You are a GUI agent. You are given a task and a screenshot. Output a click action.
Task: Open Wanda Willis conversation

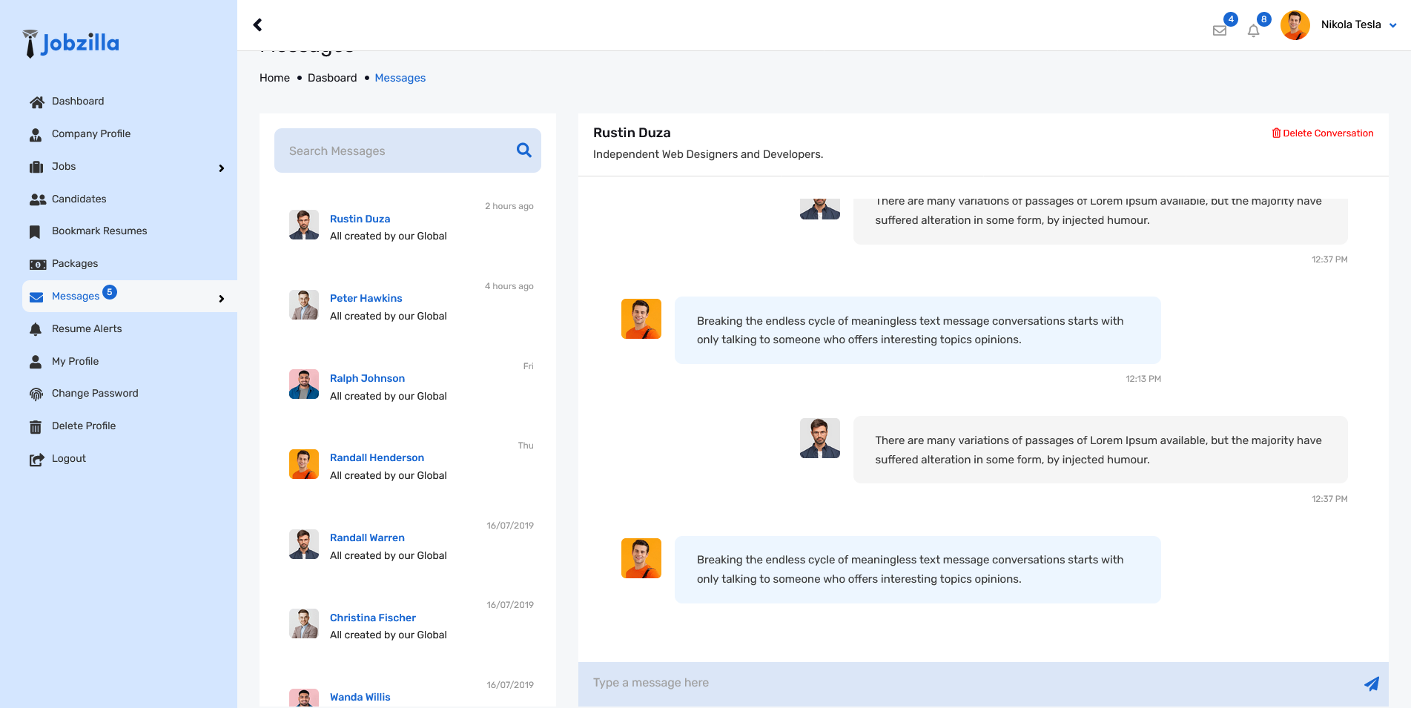[360, 697]
